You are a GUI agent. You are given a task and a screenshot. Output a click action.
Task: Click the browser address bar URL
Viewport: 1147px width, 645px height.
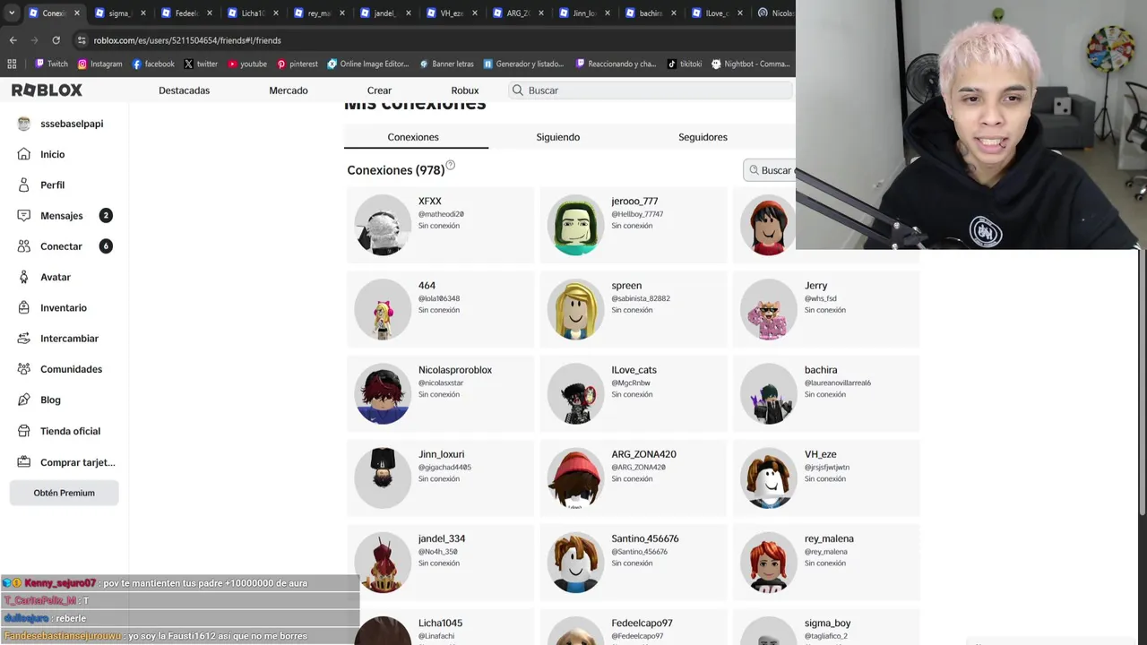coord(187,40)
